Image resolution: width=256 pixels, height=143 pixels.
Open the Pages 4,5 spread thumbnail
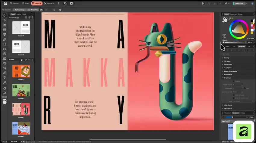21,90
